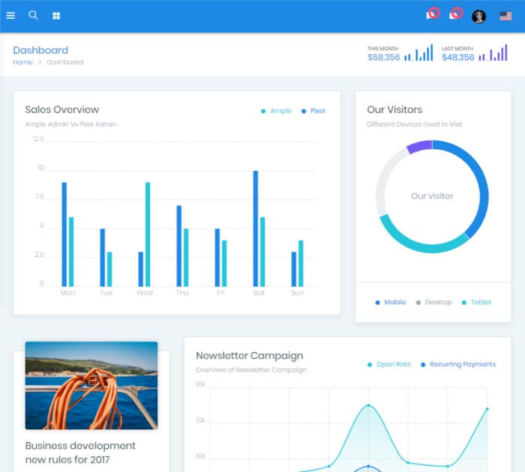Viewport: 525px width, 472px height.
Task: Toggle Desktop in visitors chart legend
Action: 434,303
